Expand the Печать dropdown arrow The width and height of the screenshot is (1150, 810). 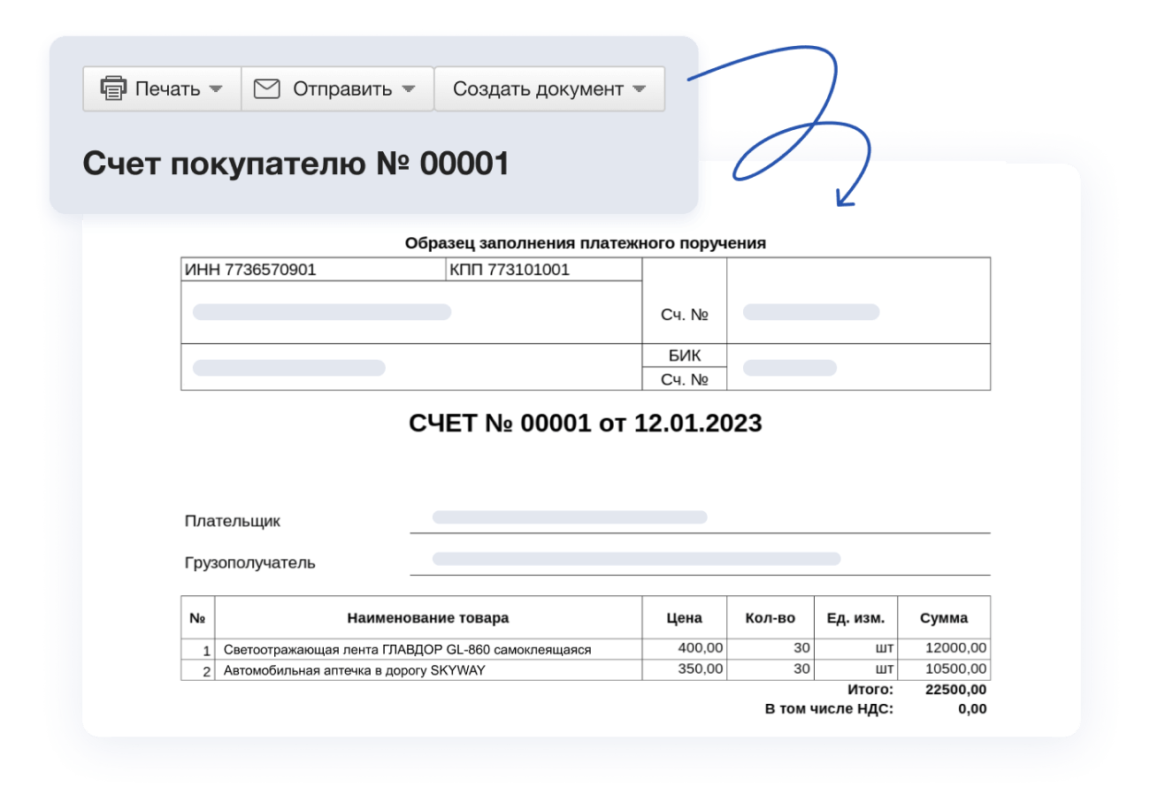[216, 89]
